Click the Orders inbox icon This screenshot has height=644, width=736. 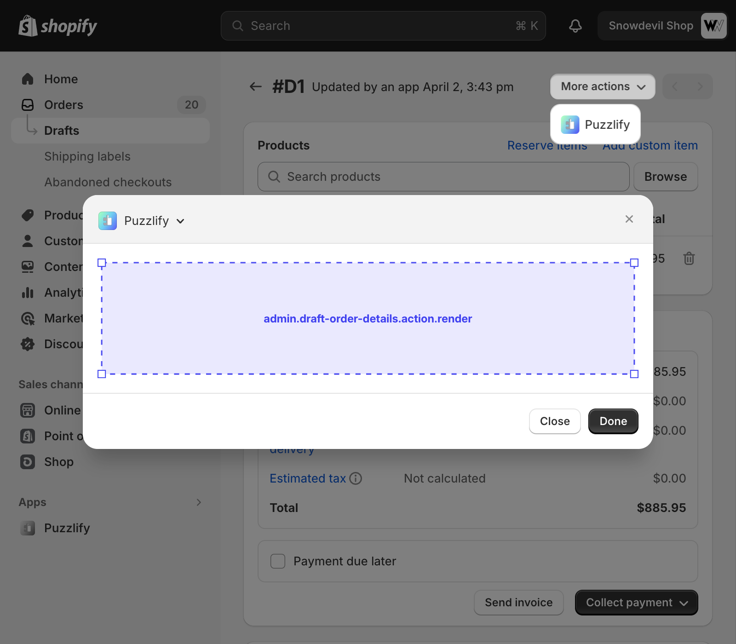(28, 105)
